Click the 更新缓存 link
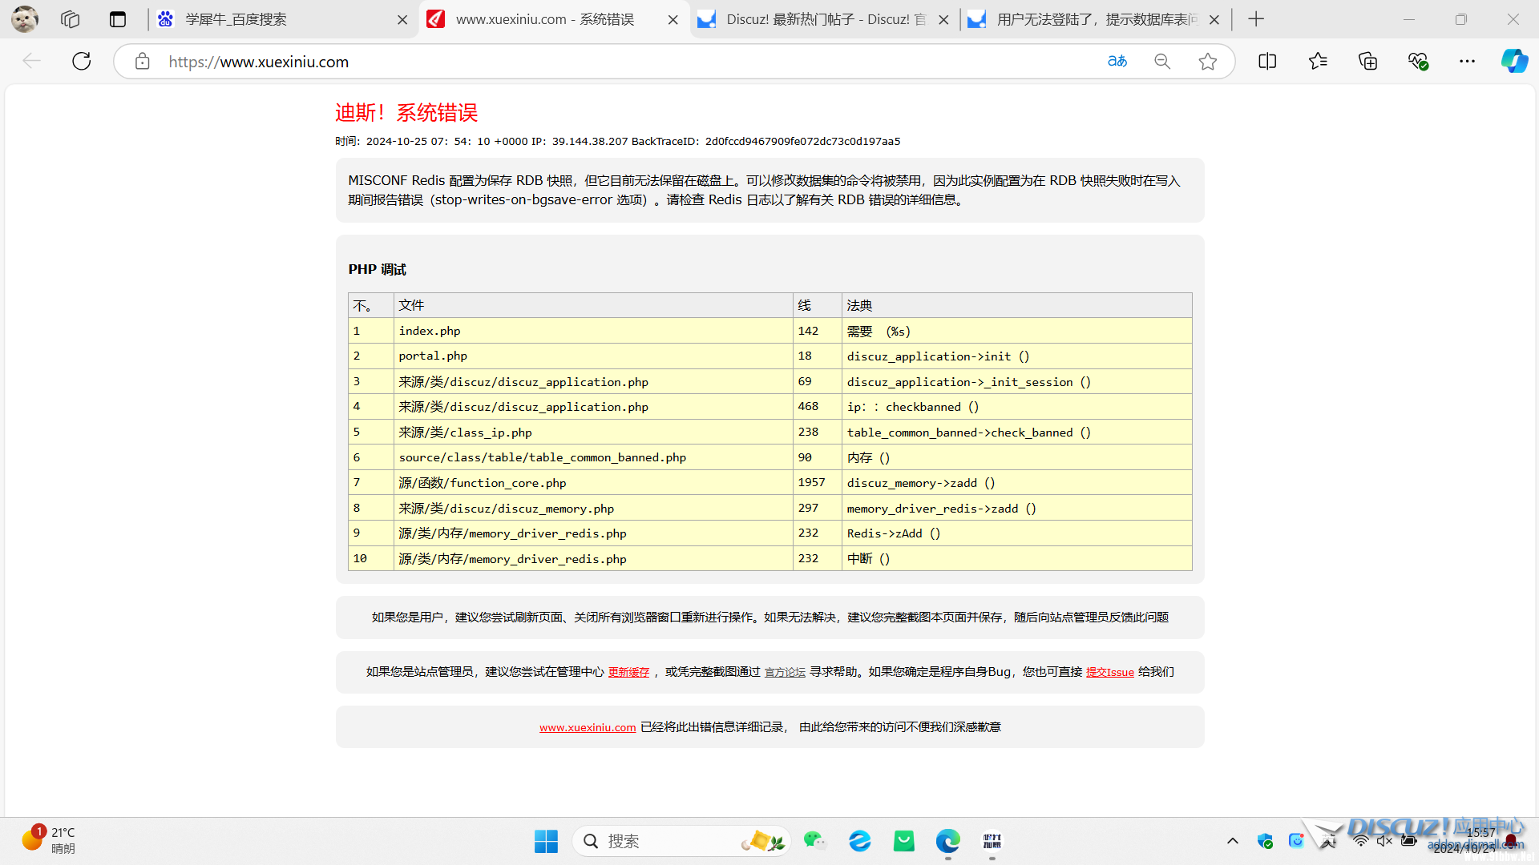1539x865 pixels. click(628, 673)
